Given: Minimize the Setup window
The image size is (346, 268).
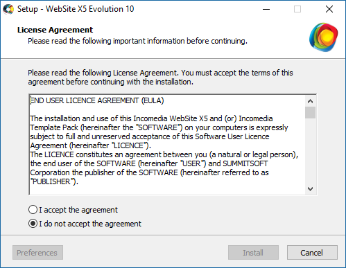Looking at the screenshot, I should click(x=266, y=9).
